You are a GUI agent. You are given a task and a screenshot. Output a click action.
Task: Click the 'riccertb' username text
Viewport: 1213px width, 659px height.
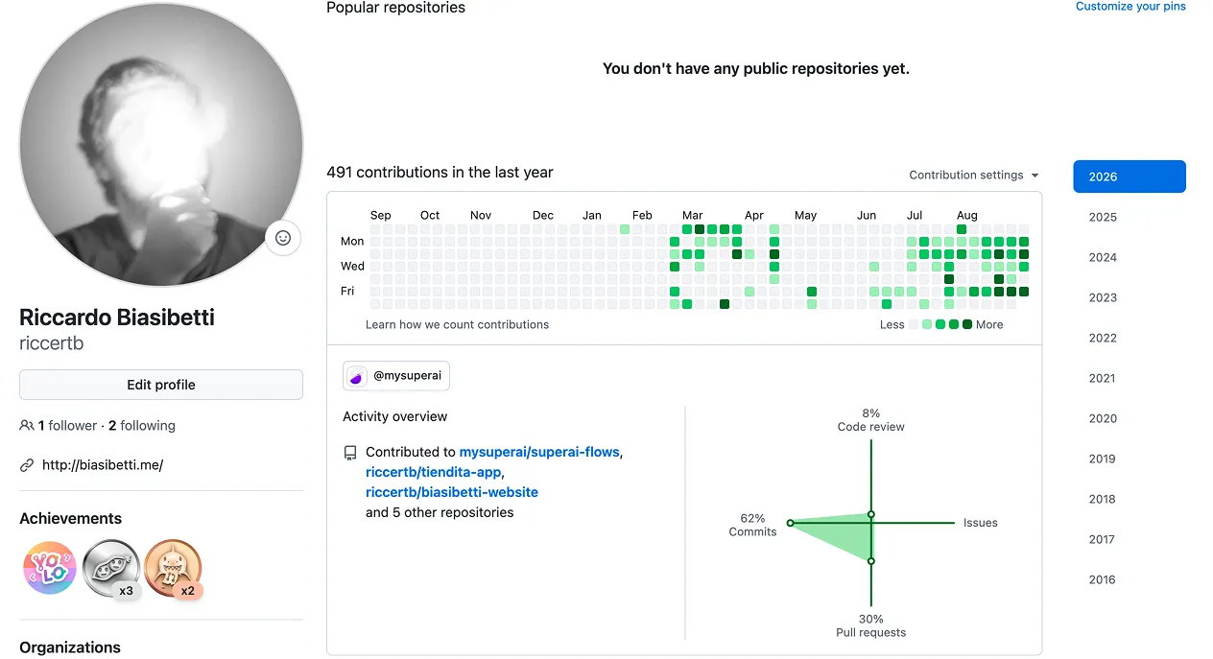click(x=52, y=343)
